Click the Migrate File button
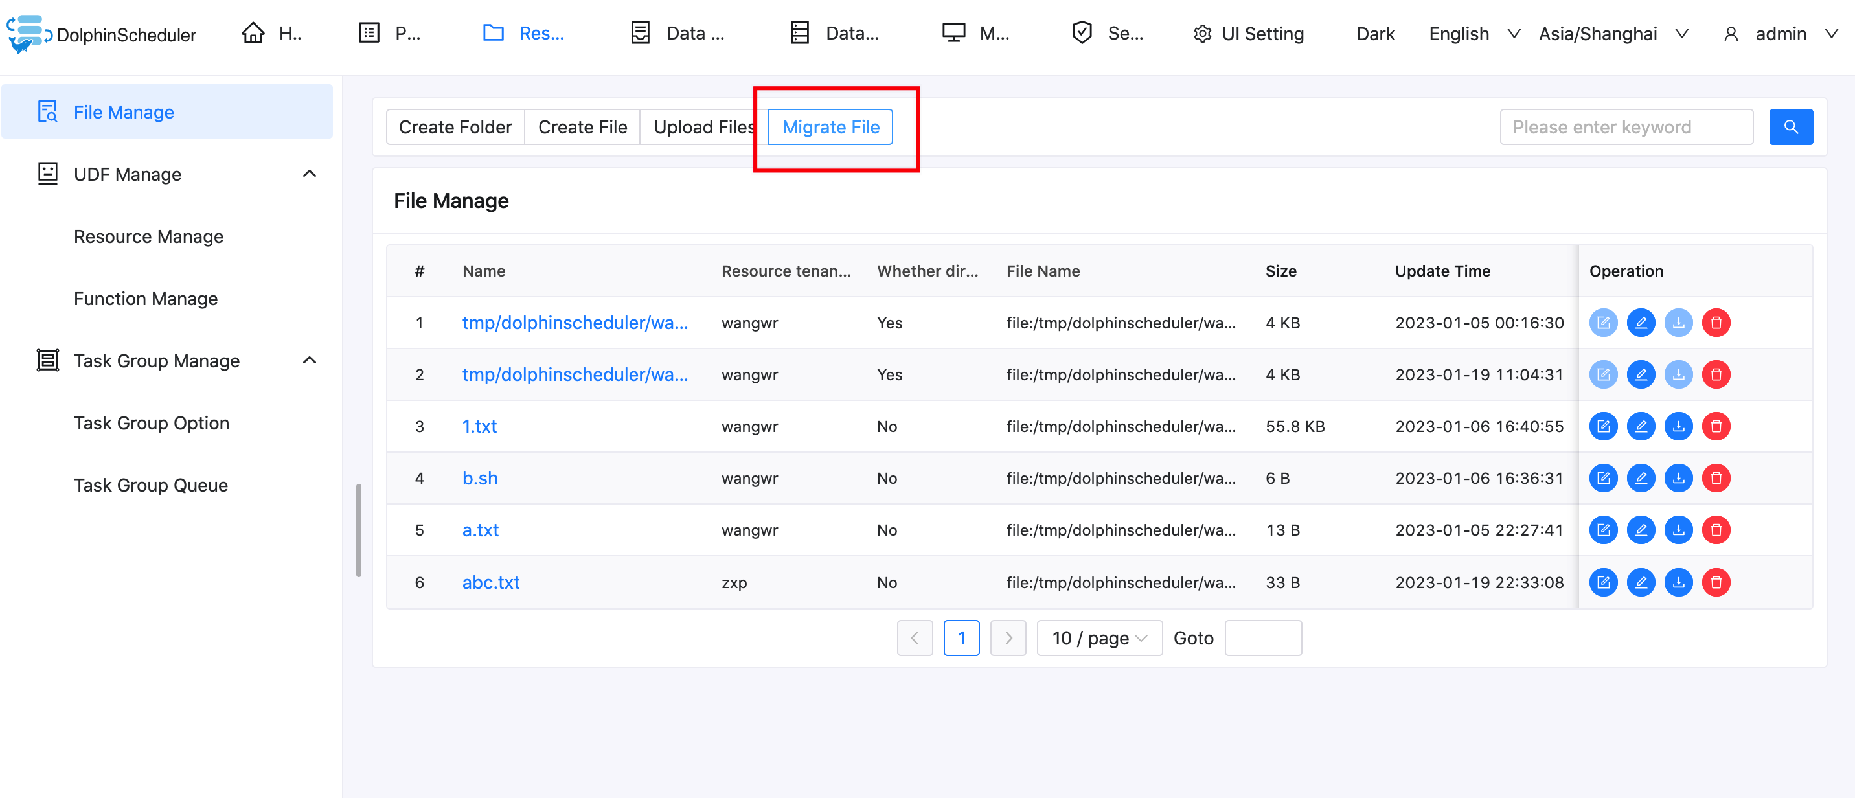The width and height of the screenshot is (1855, 798). coord(830,127)
